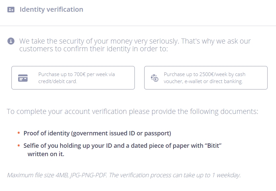Click the euro globe voucher icon
276x191 pixels.
point(155,78)
